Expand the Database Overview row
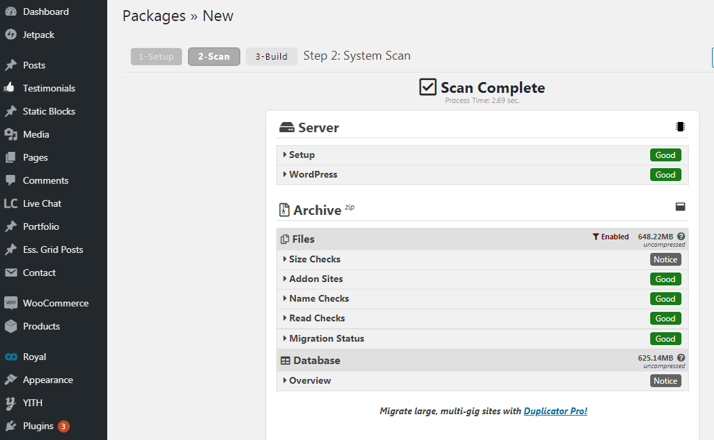This screenshot has width=714, height=440. pos(309,380)
